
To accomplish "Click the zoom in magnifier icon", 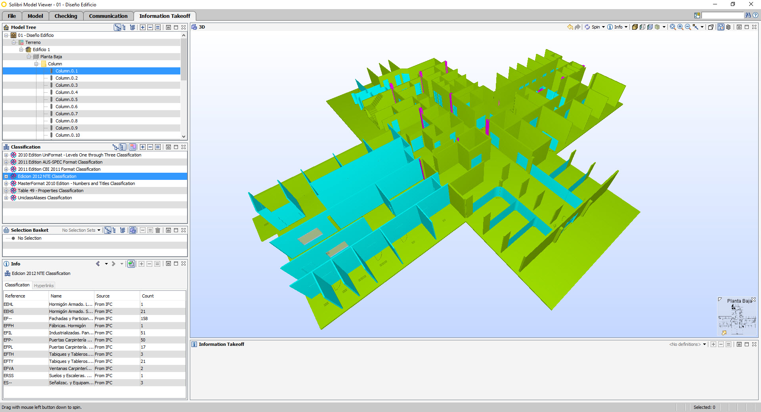I will coord(680,27).
